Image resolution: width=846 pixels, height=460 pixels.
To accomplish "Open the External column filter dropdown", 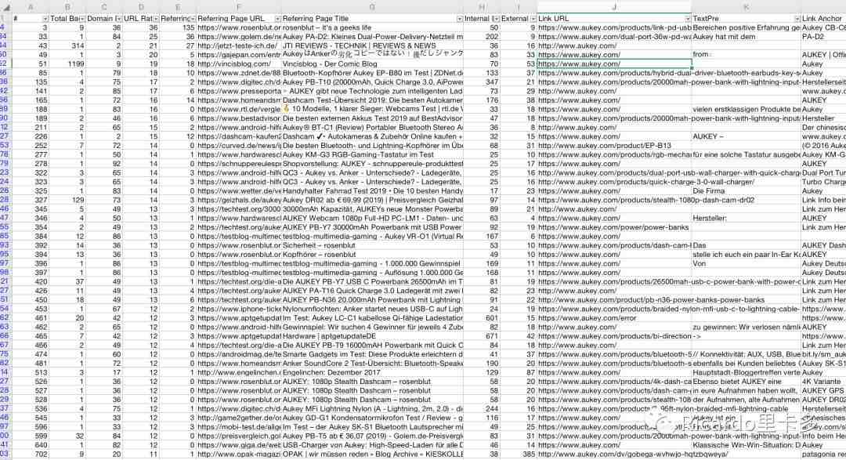I will (533, 19).
